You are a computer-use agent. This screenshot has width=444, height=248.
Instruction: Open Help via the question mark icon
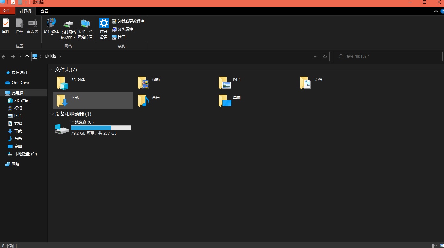(x=442, y=11)
